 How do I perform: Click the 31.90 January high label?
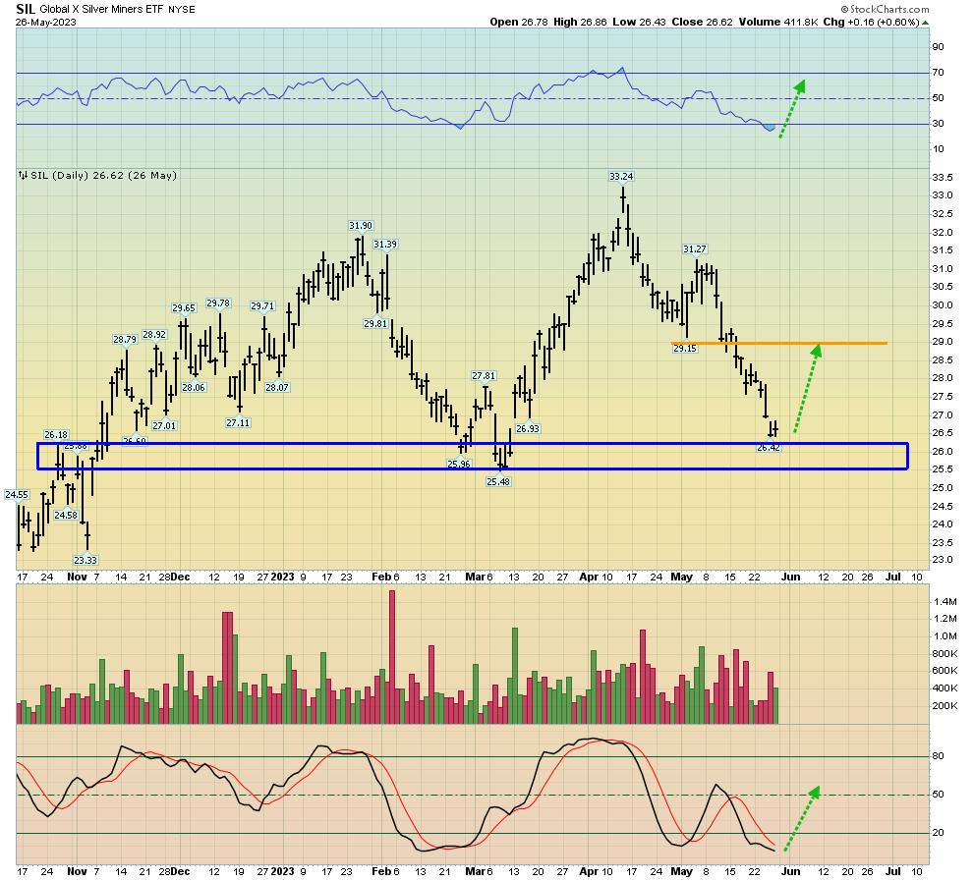pyautogui.click(x=361, y=225)
